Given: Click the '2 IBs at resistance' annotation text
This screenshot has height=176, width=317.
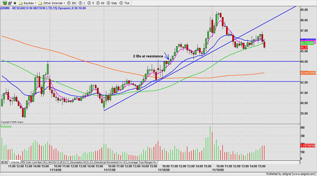Looking at the screenshot, I should click(148, 56).
